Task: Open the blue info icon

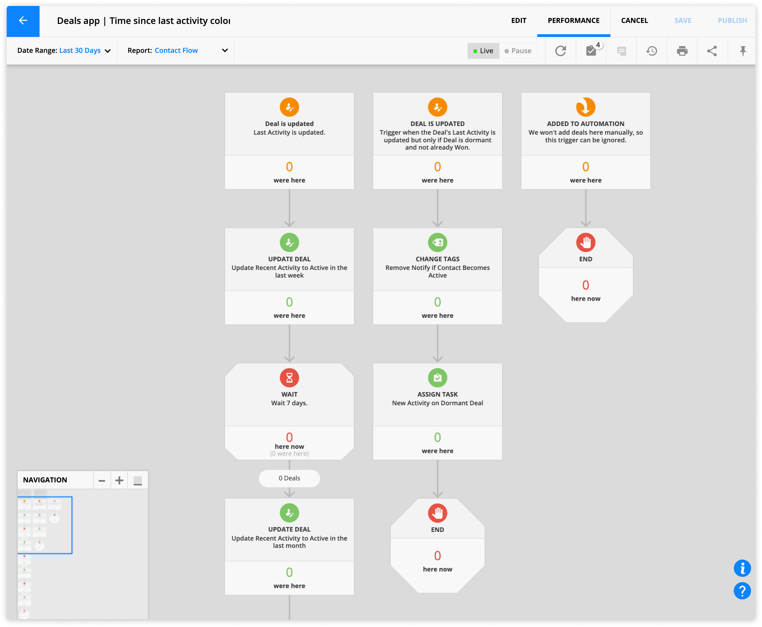Action: [742, 568]
